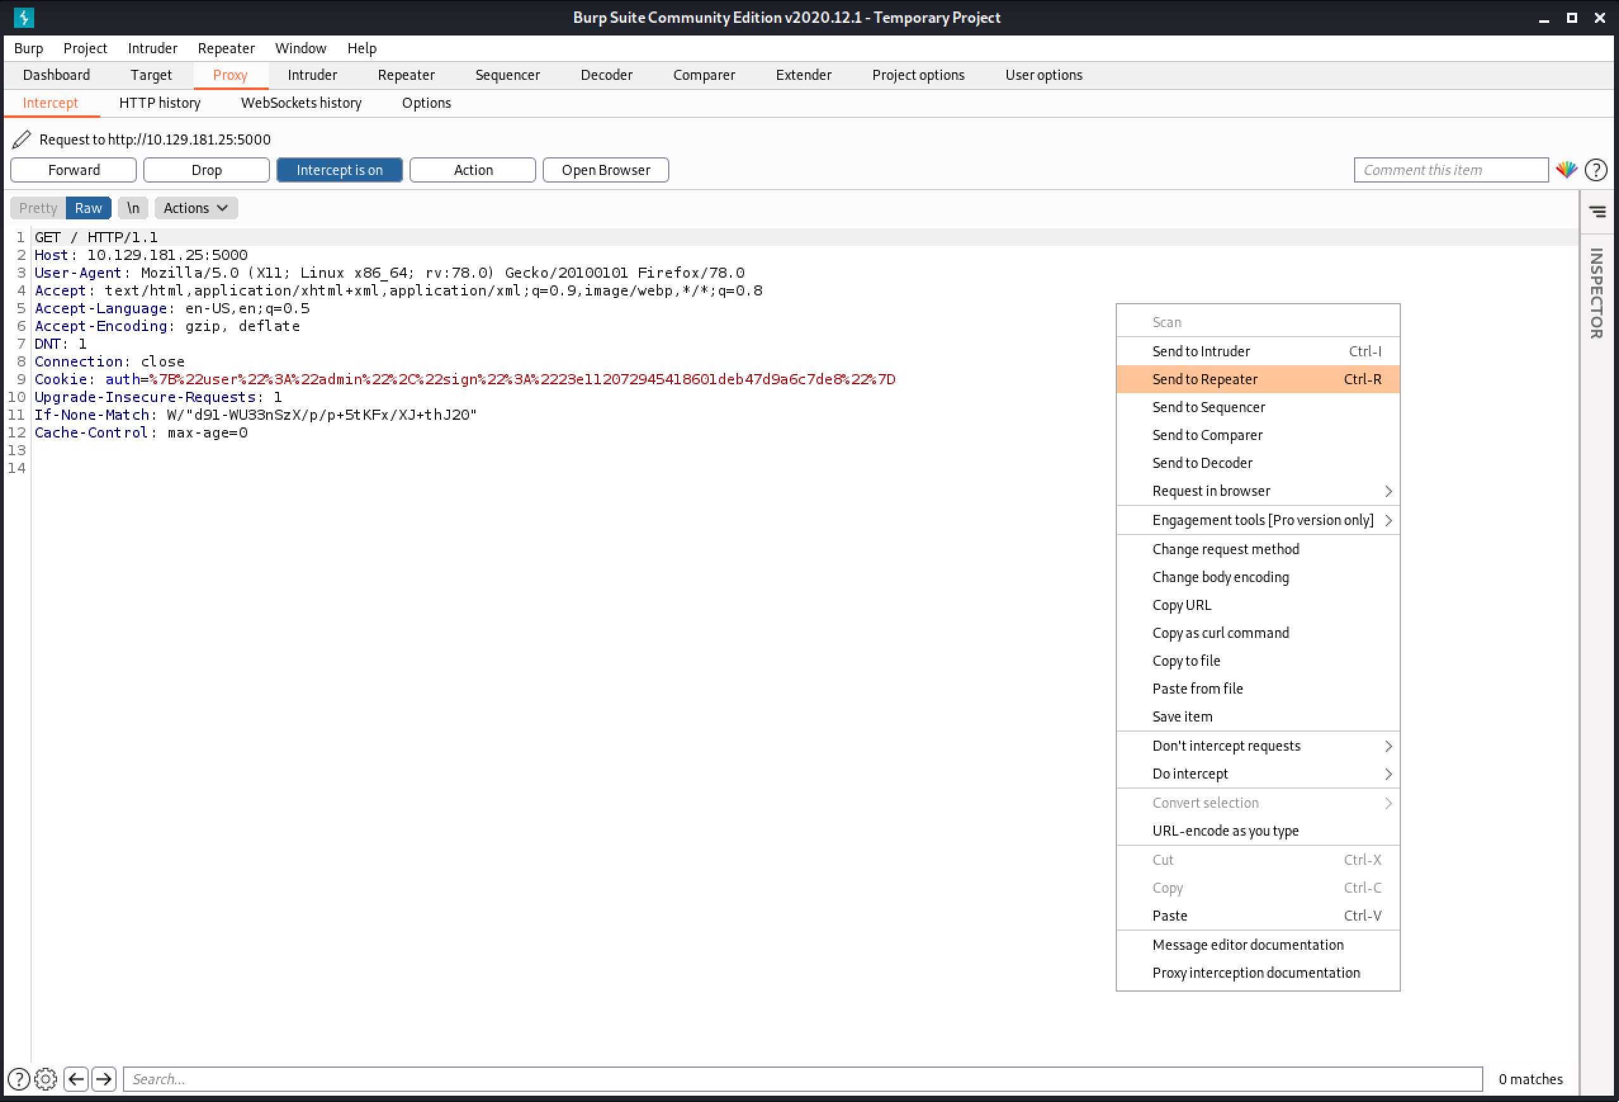Viewport: 1619px width, 1102px height.
Task: Click the Comment this item field
Action: coord(1451,170)
